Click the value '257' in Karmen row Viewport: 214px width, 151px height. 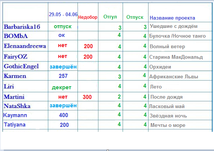click(63, 76)
